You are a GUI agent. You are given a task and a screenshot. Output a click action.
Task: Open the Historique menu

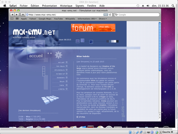point(66,6)
